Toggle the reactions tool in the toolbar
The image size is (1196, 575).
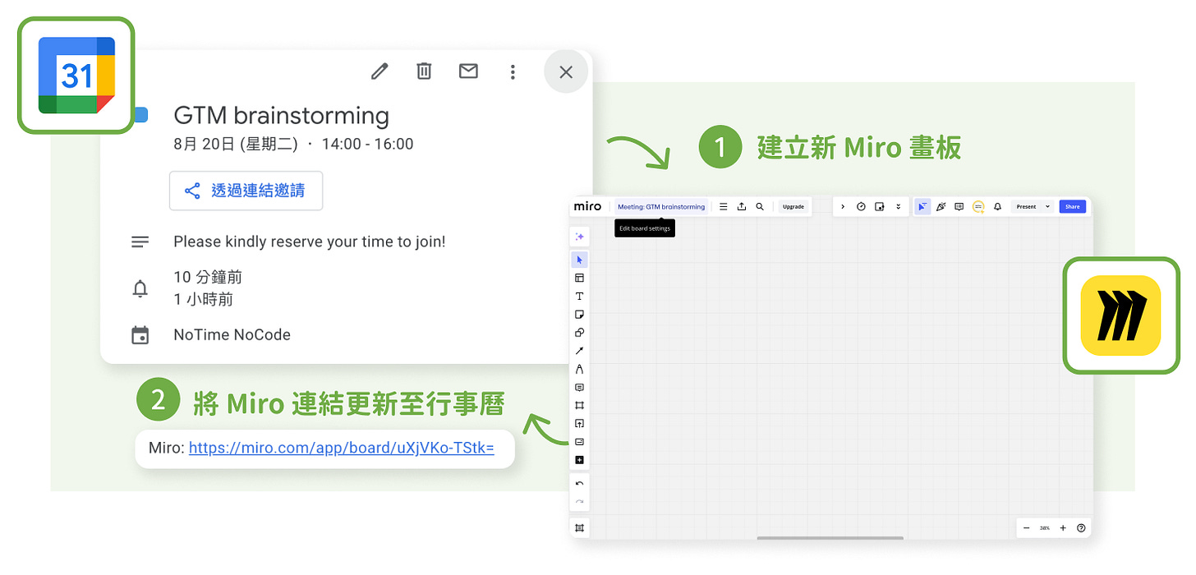[x=941, y=206]
